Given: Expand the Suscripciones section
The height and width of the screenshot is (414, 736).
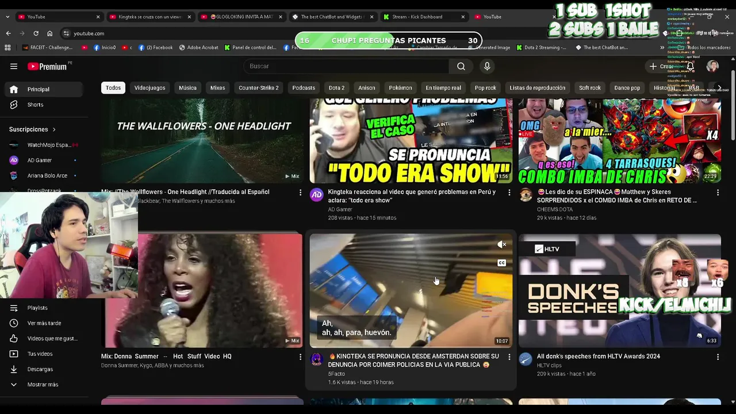Looking at the screenshot, I should coord(33,129).
